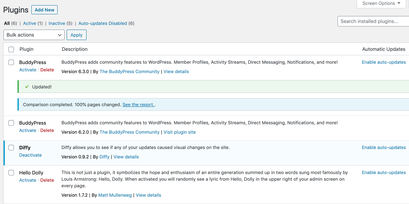Open The BuddyPress Community link for 6.3.0
This screenshot has width=409, height=204.
(x=129, y=72)
